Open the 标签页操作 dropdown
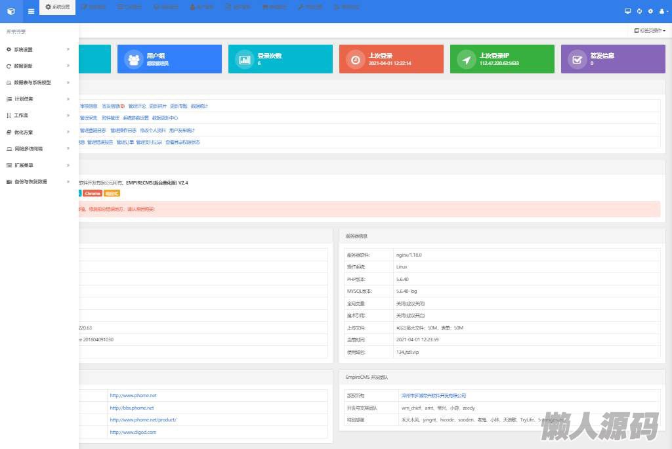Image resolution: width=672 pixels, height=449 pixels. [650, 31]
